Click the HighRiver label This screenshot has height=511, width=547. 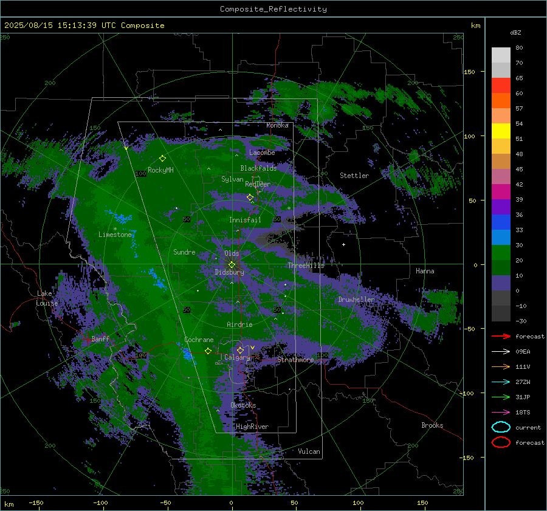point(252,427)
